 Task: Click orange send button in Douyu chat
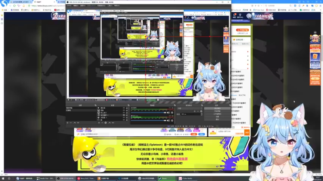247,133
